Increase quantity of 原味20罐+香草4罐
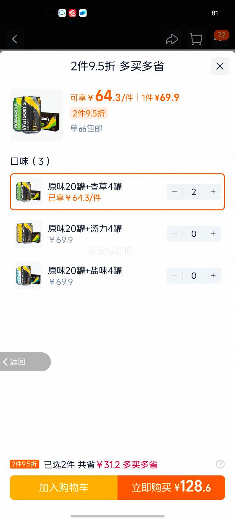 point(213,192)
